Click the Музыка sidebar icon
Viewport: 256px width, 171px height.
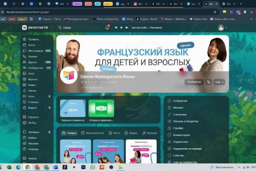coord(25,79)
